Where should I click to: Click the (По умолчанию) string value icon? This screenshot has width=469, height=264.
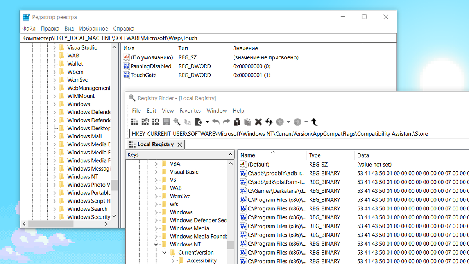pyautogui.click(x=126, y=57)
